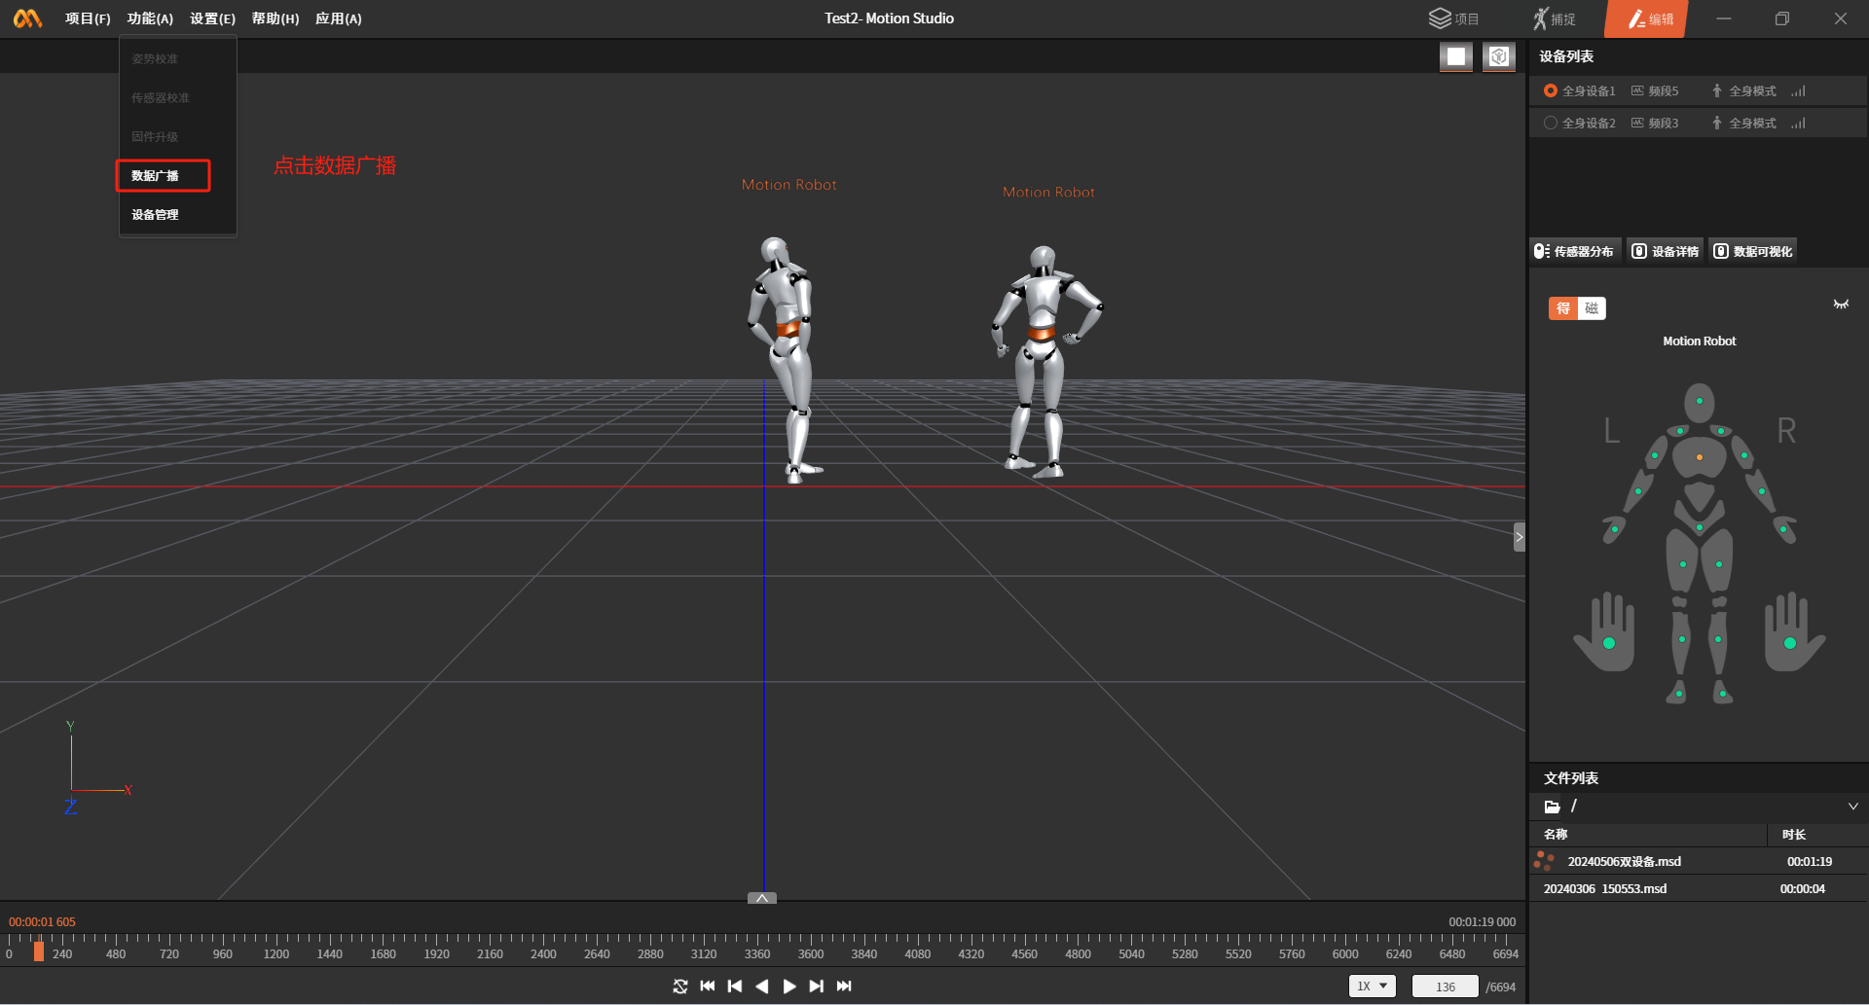Screen dimensions: 1869x1005
Task: Step back to the previous frame
Action: [x=735, y=987]
